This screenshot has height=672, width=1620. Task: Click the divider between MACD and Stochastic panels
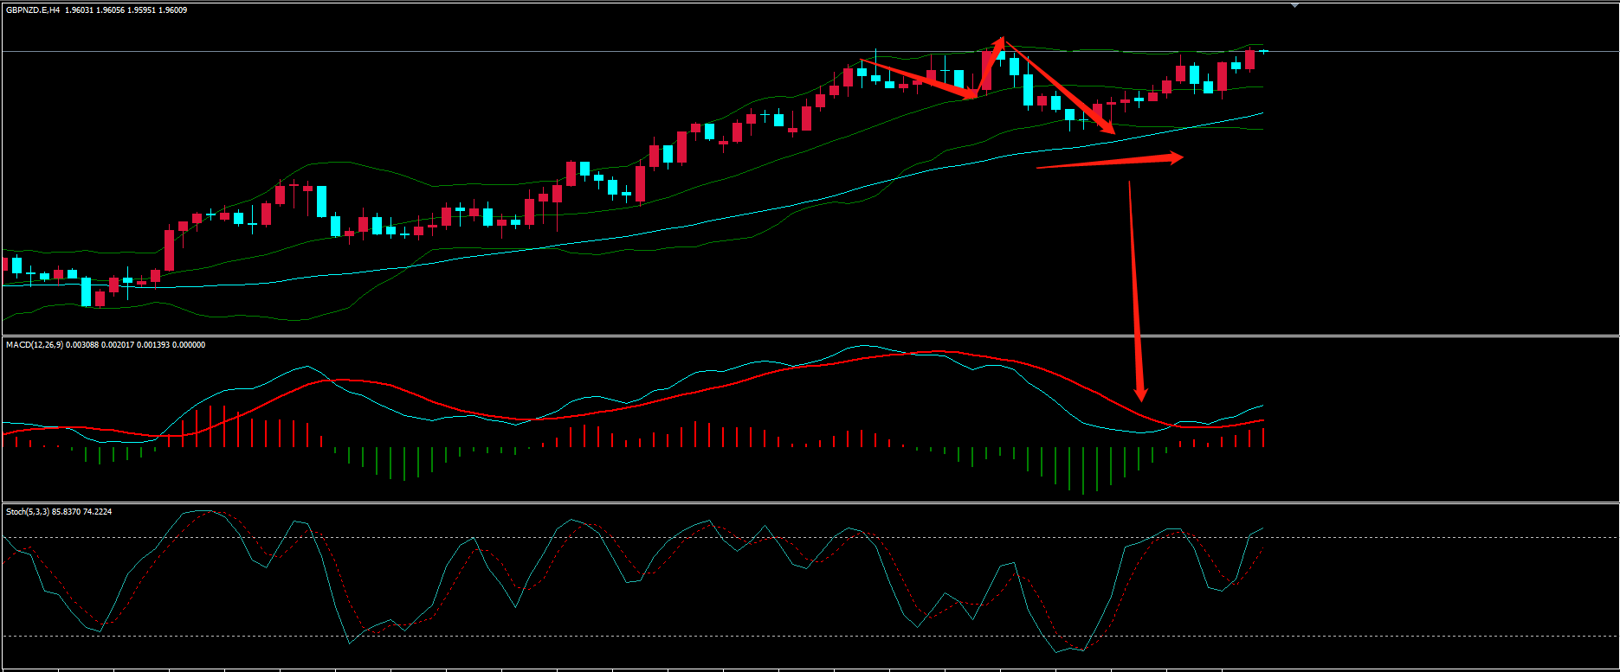point(810,502)
